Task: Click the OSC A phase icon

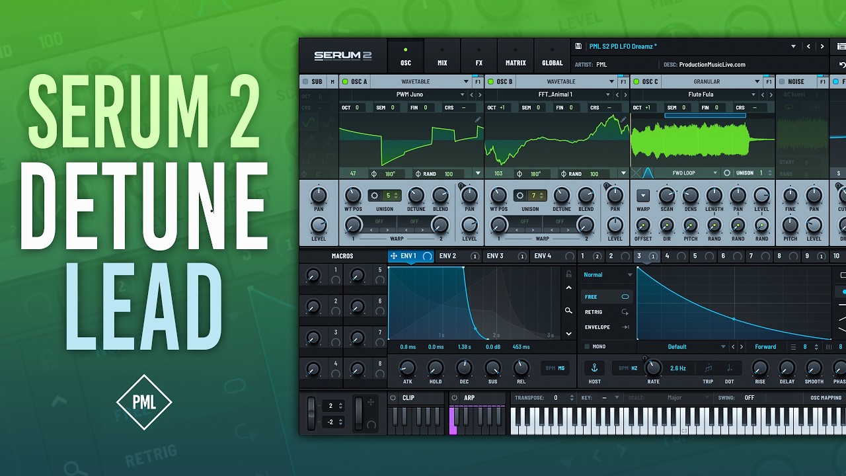Action: [x=374, y=174]
